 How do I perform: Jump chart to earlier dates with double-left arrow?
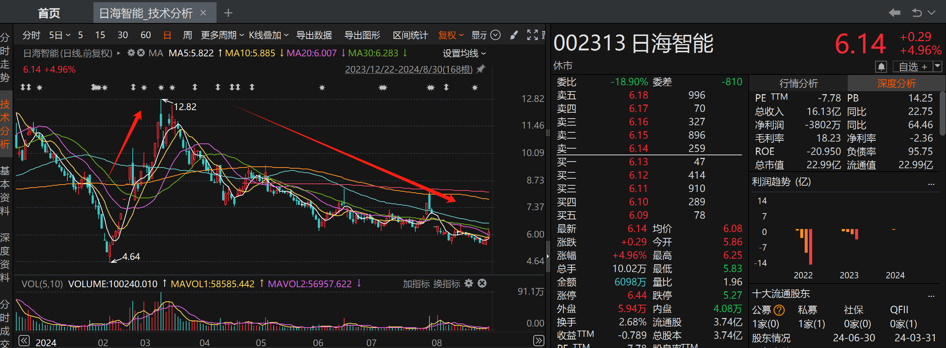[x=24, y=341]
